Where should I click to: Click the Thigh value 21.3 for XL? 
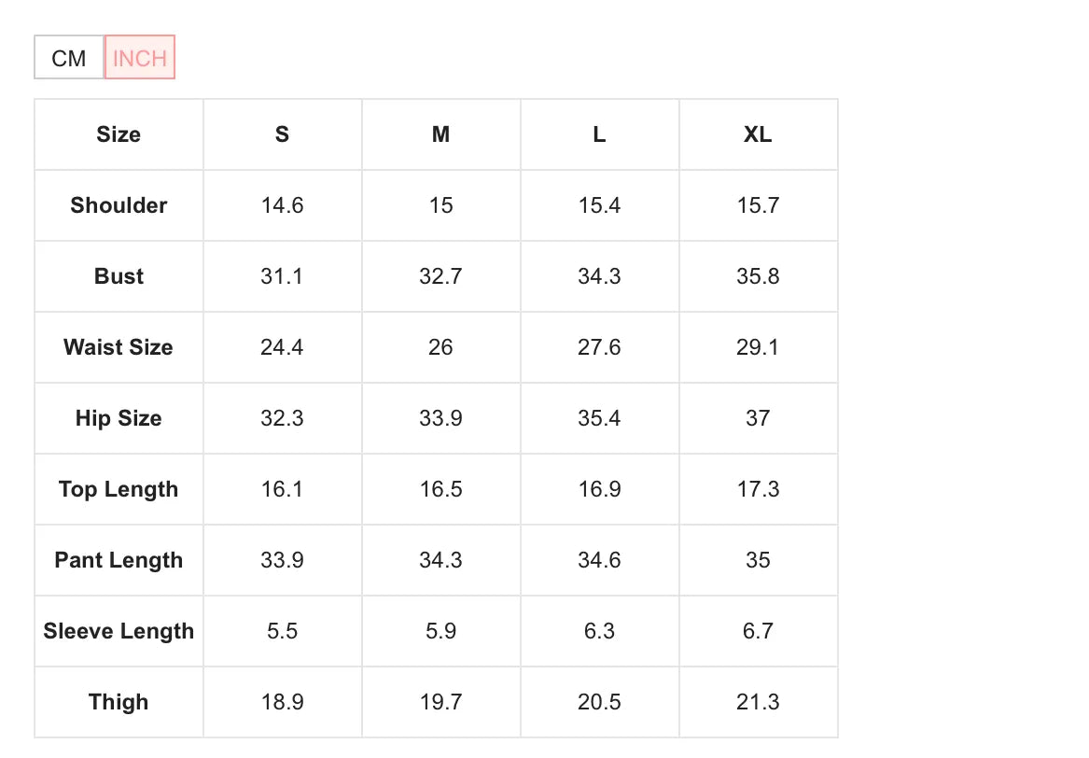click(x=758, y=702)
